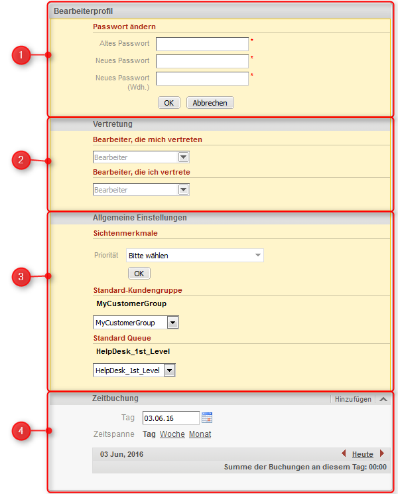Click the Tag date field
The image size is (398, 494).
point(170,418)
